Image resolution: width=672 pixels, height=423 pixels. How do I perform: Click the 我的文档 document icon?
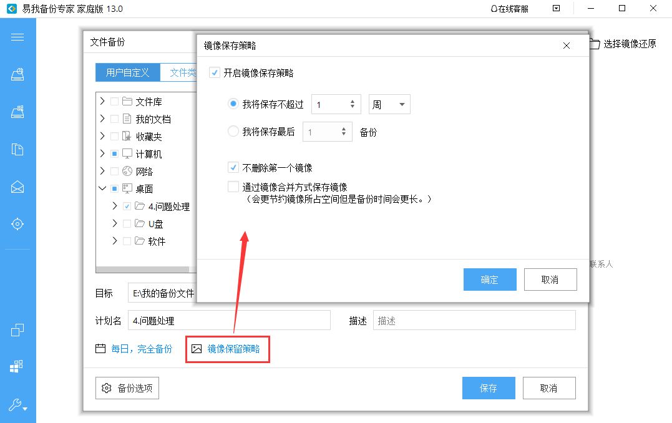click(x=127, y=119)
